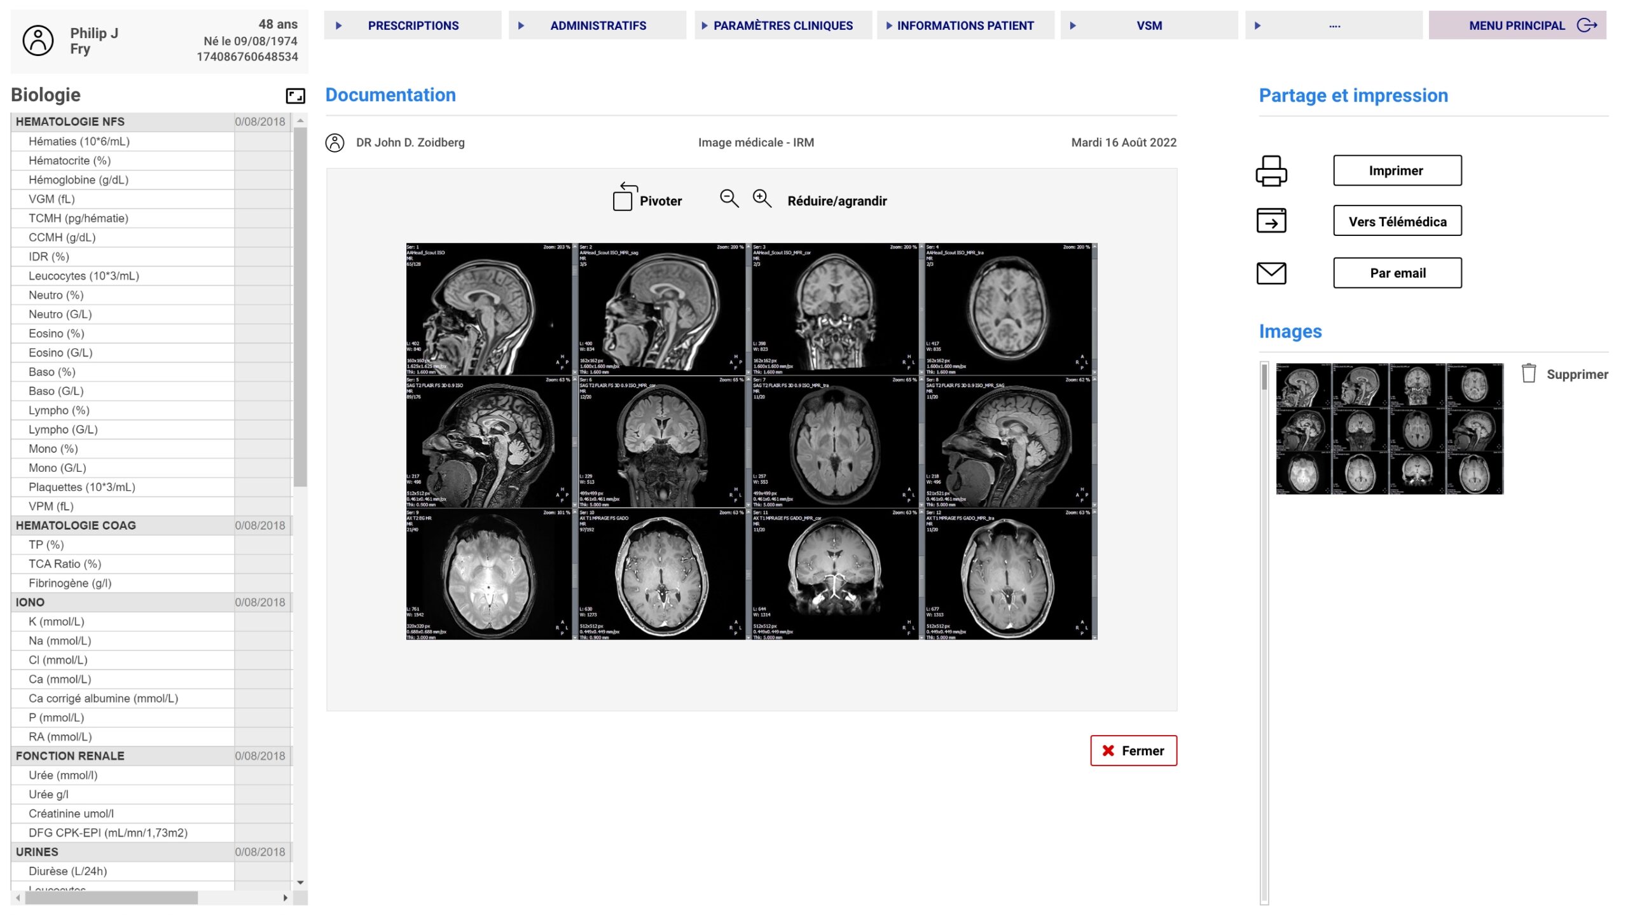Go to MENU PRINCIPAL

point(1517,25)
